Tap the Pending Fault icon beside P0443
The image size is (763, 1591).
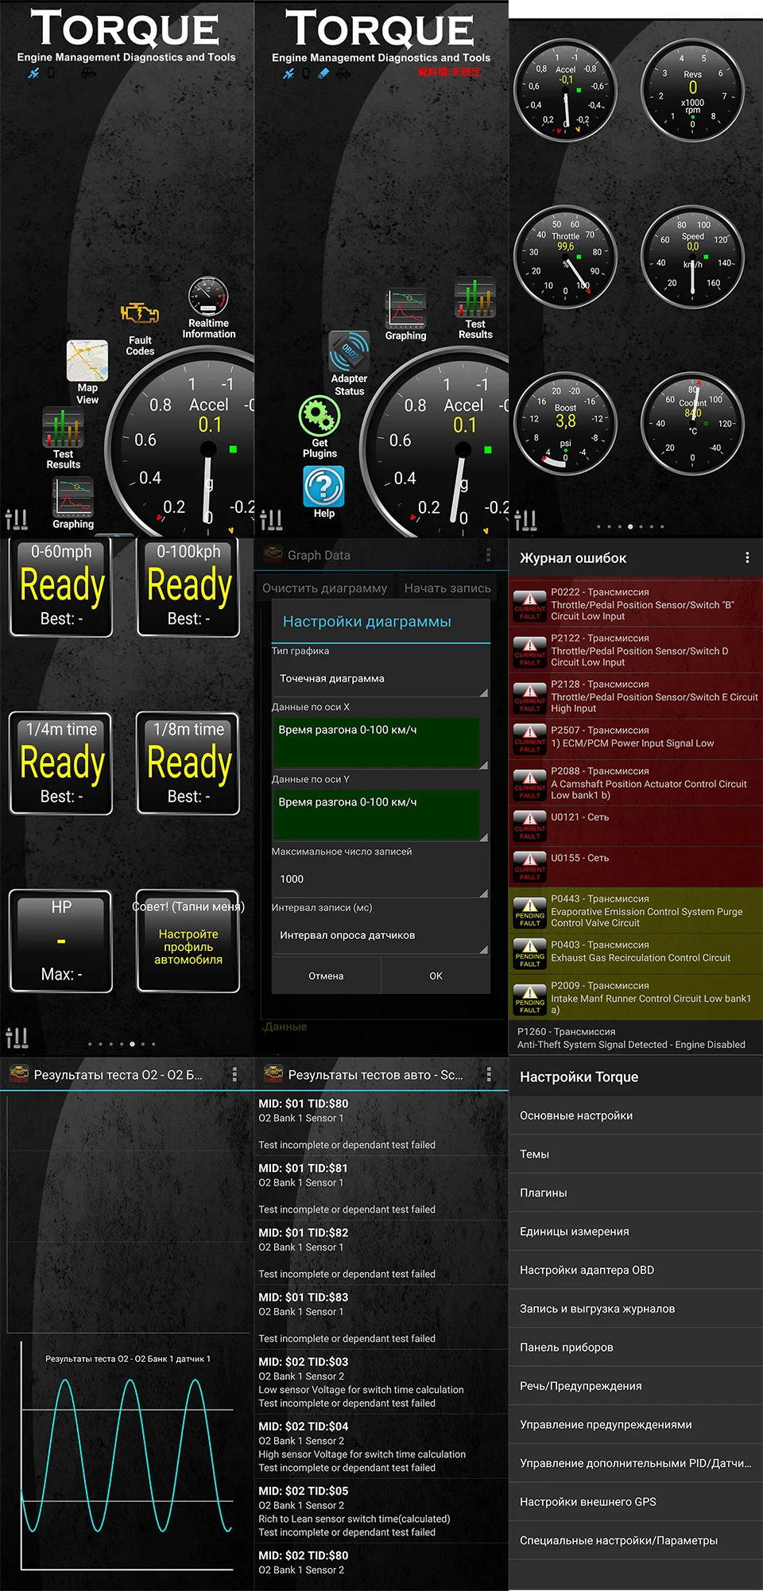[529, 914]
